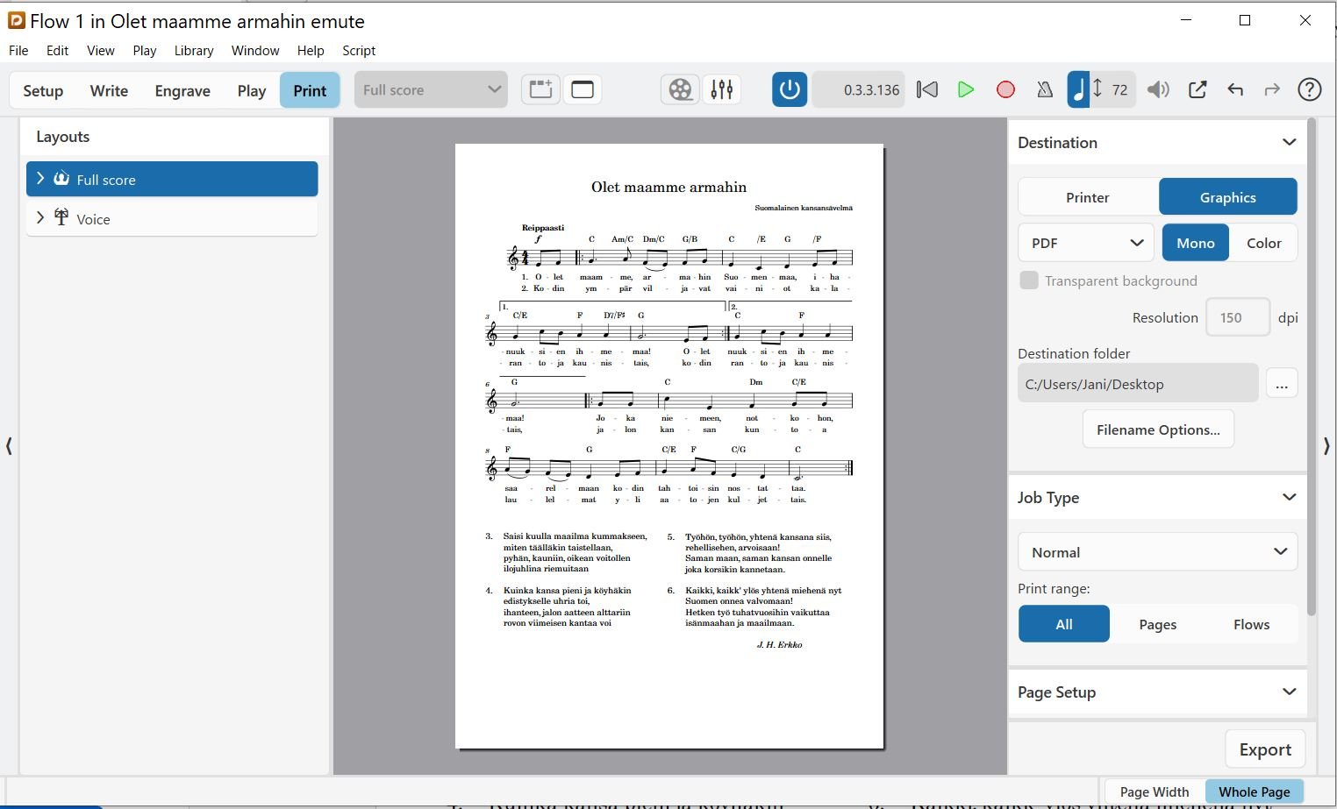
Task: Open the PDF format dropdown
Action: point(1086,243)
